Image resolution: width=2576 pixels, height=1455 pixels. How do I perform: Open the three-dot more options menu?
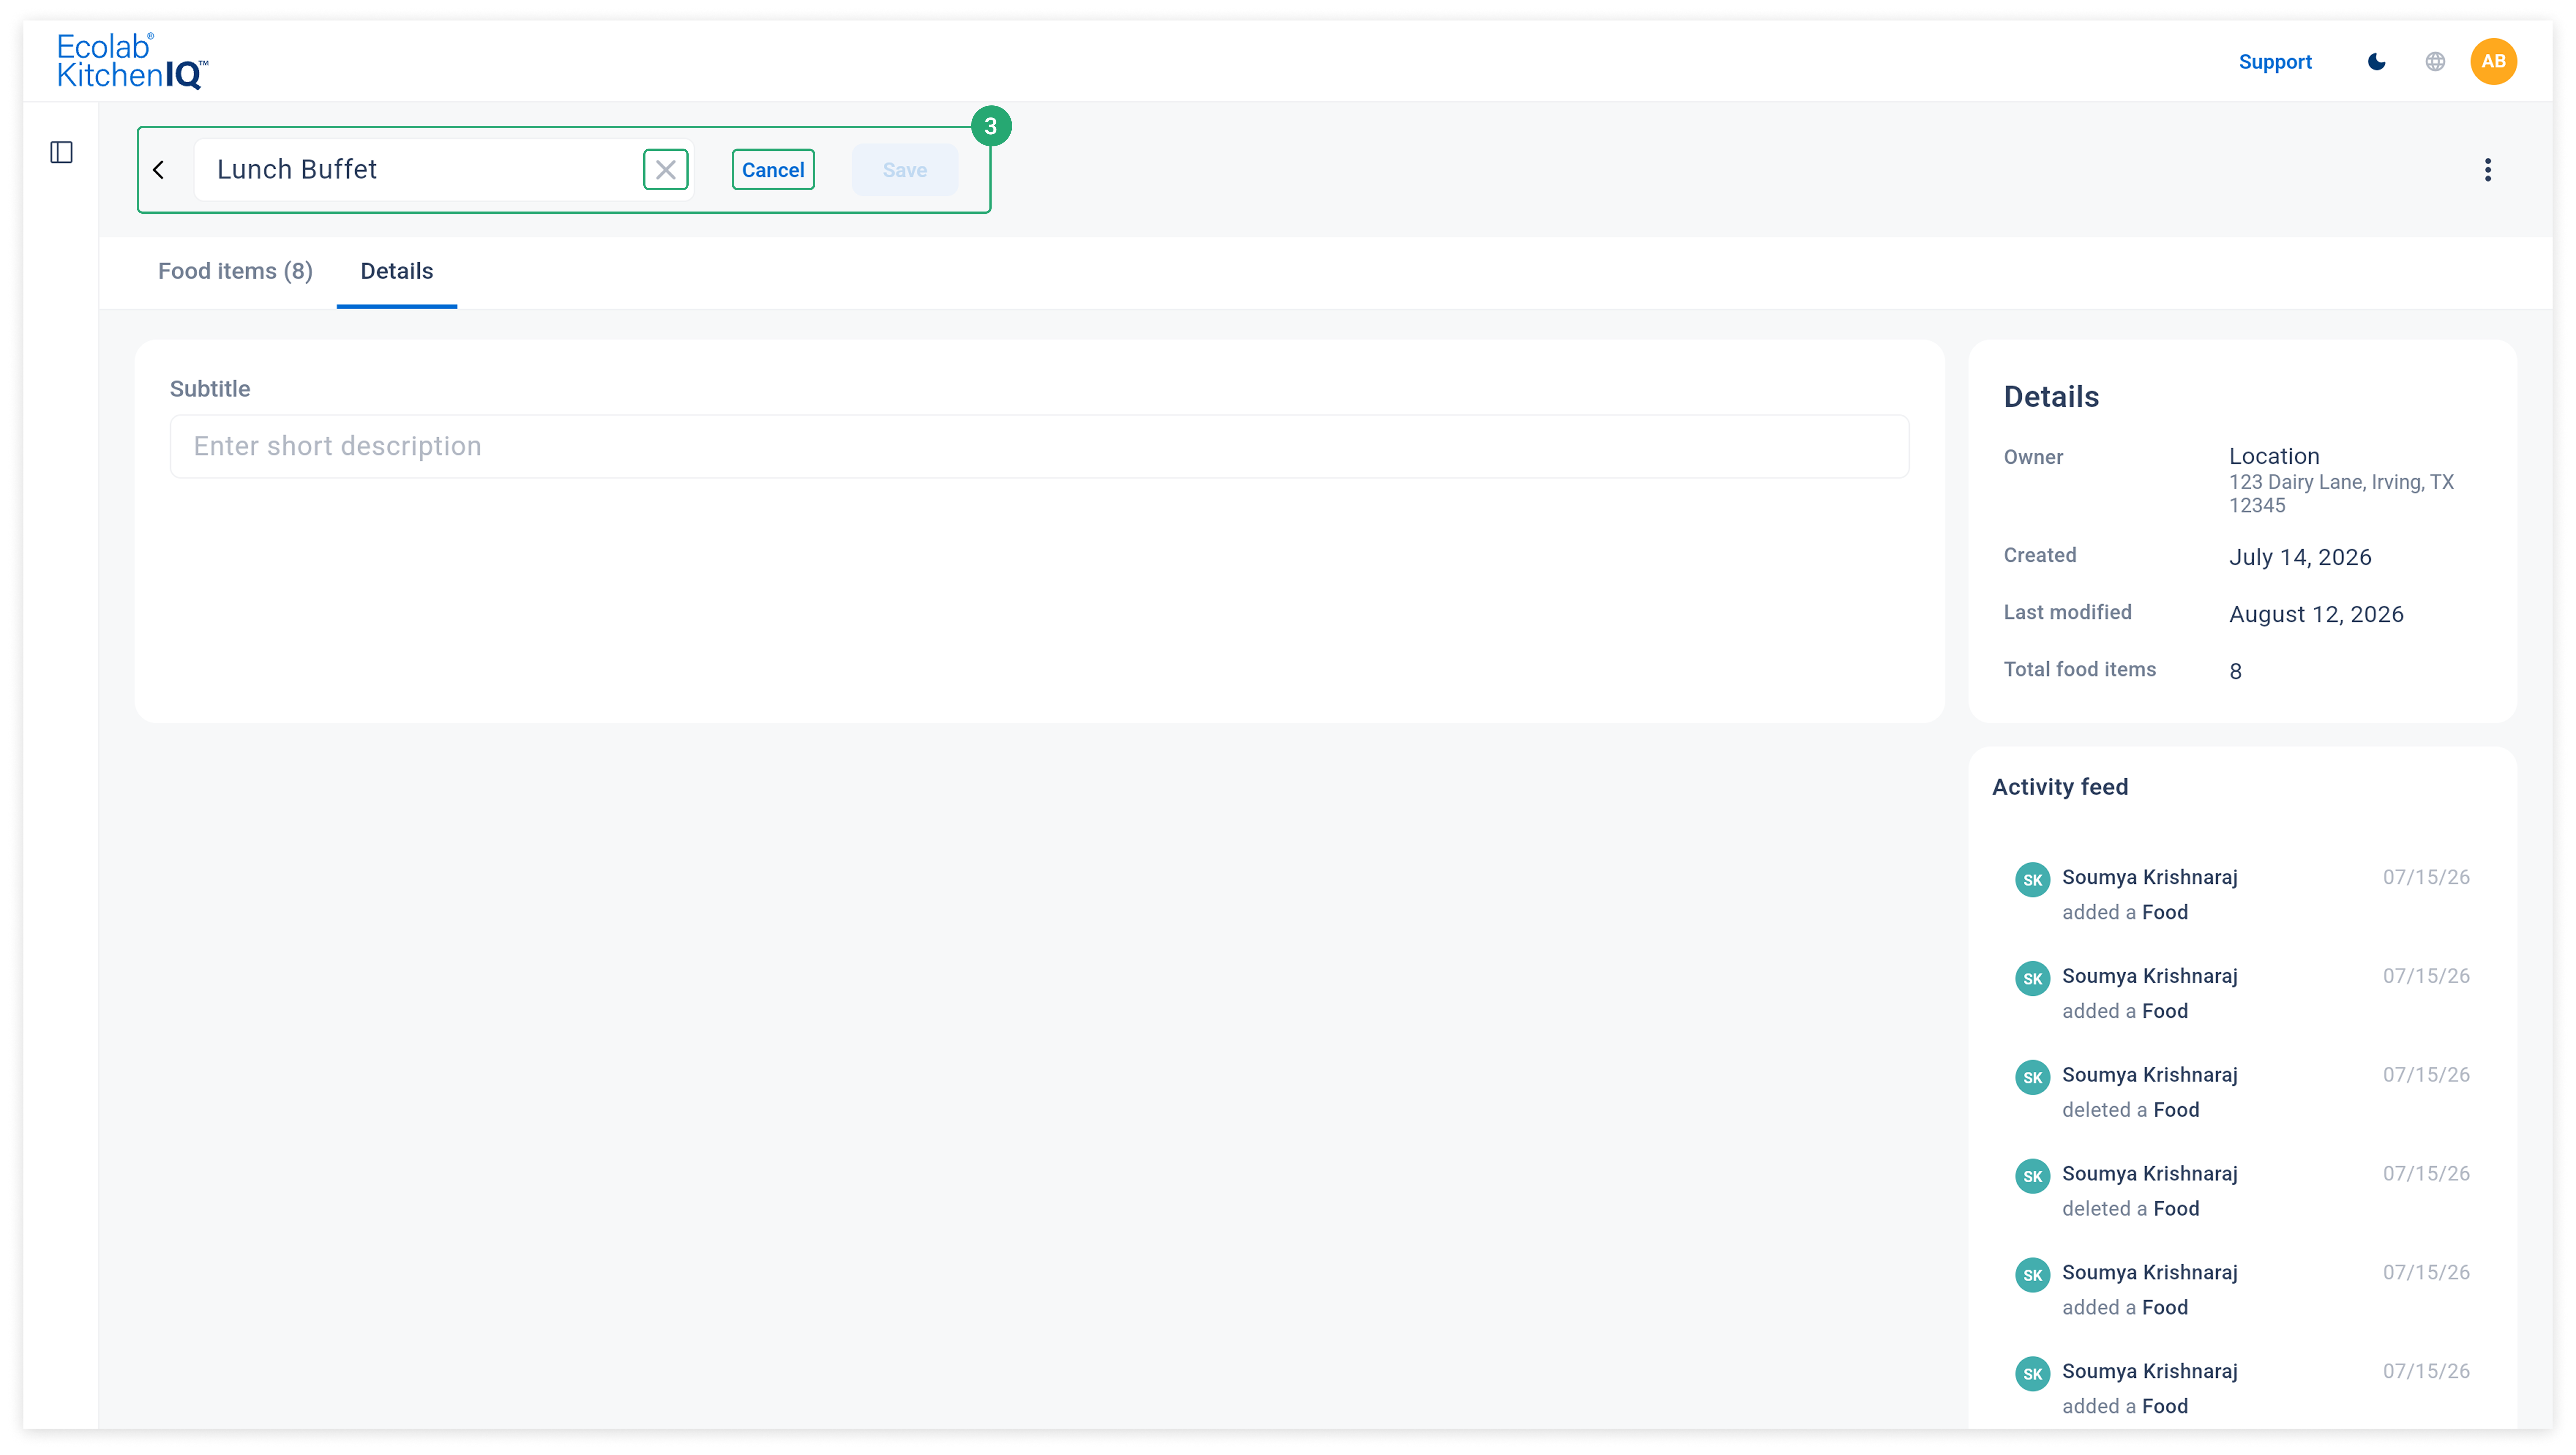2488,170
